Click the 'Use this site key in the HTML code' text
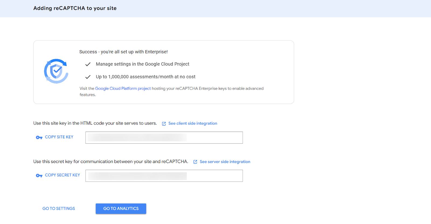This screenshot has width=431, height=224. 95,123
